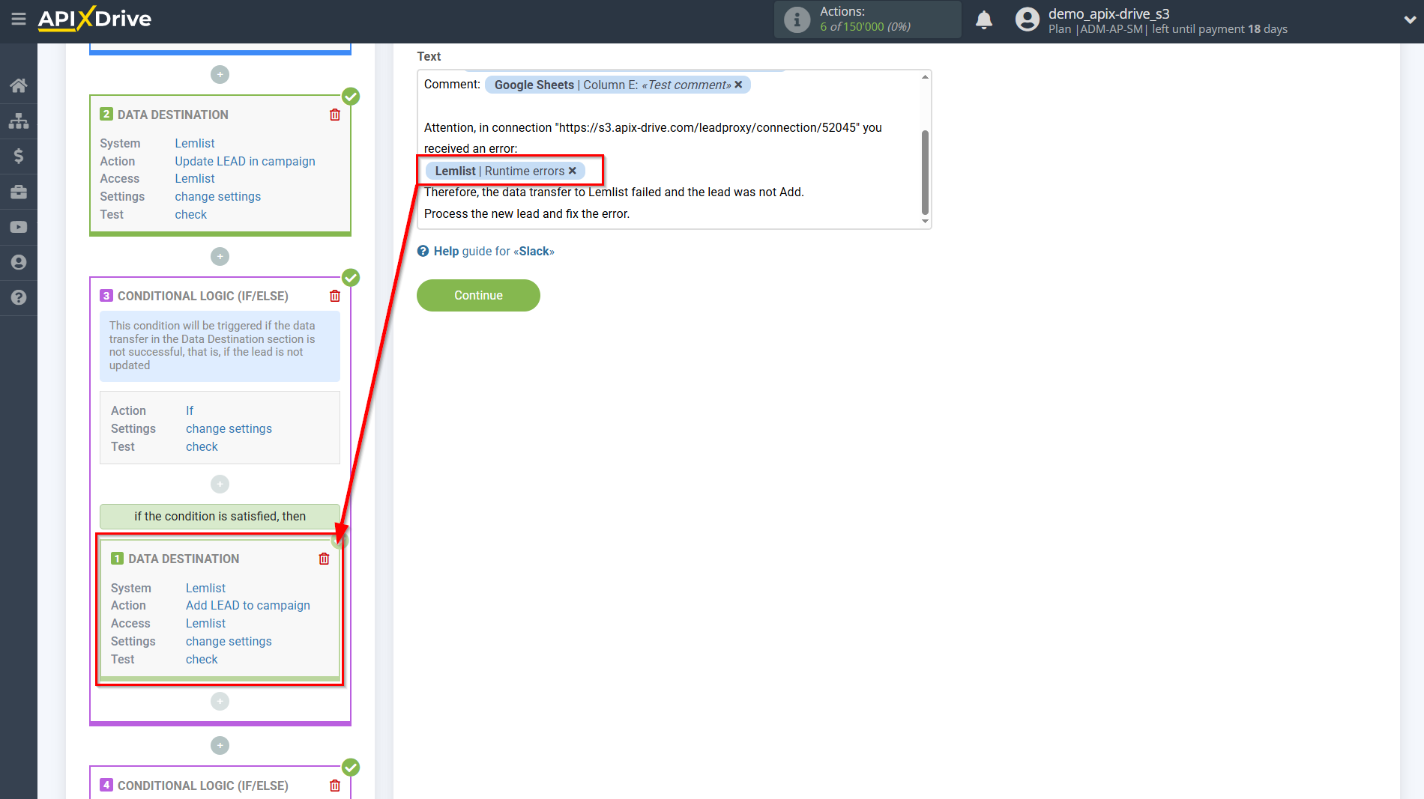Add step below Data Destination block 2
1424x799 pixels.
[220, 256]
